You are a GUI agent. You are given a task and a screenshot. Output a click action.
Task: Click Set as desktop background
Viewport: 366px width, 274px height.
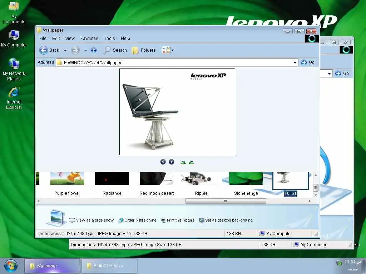tap(226, 220)
